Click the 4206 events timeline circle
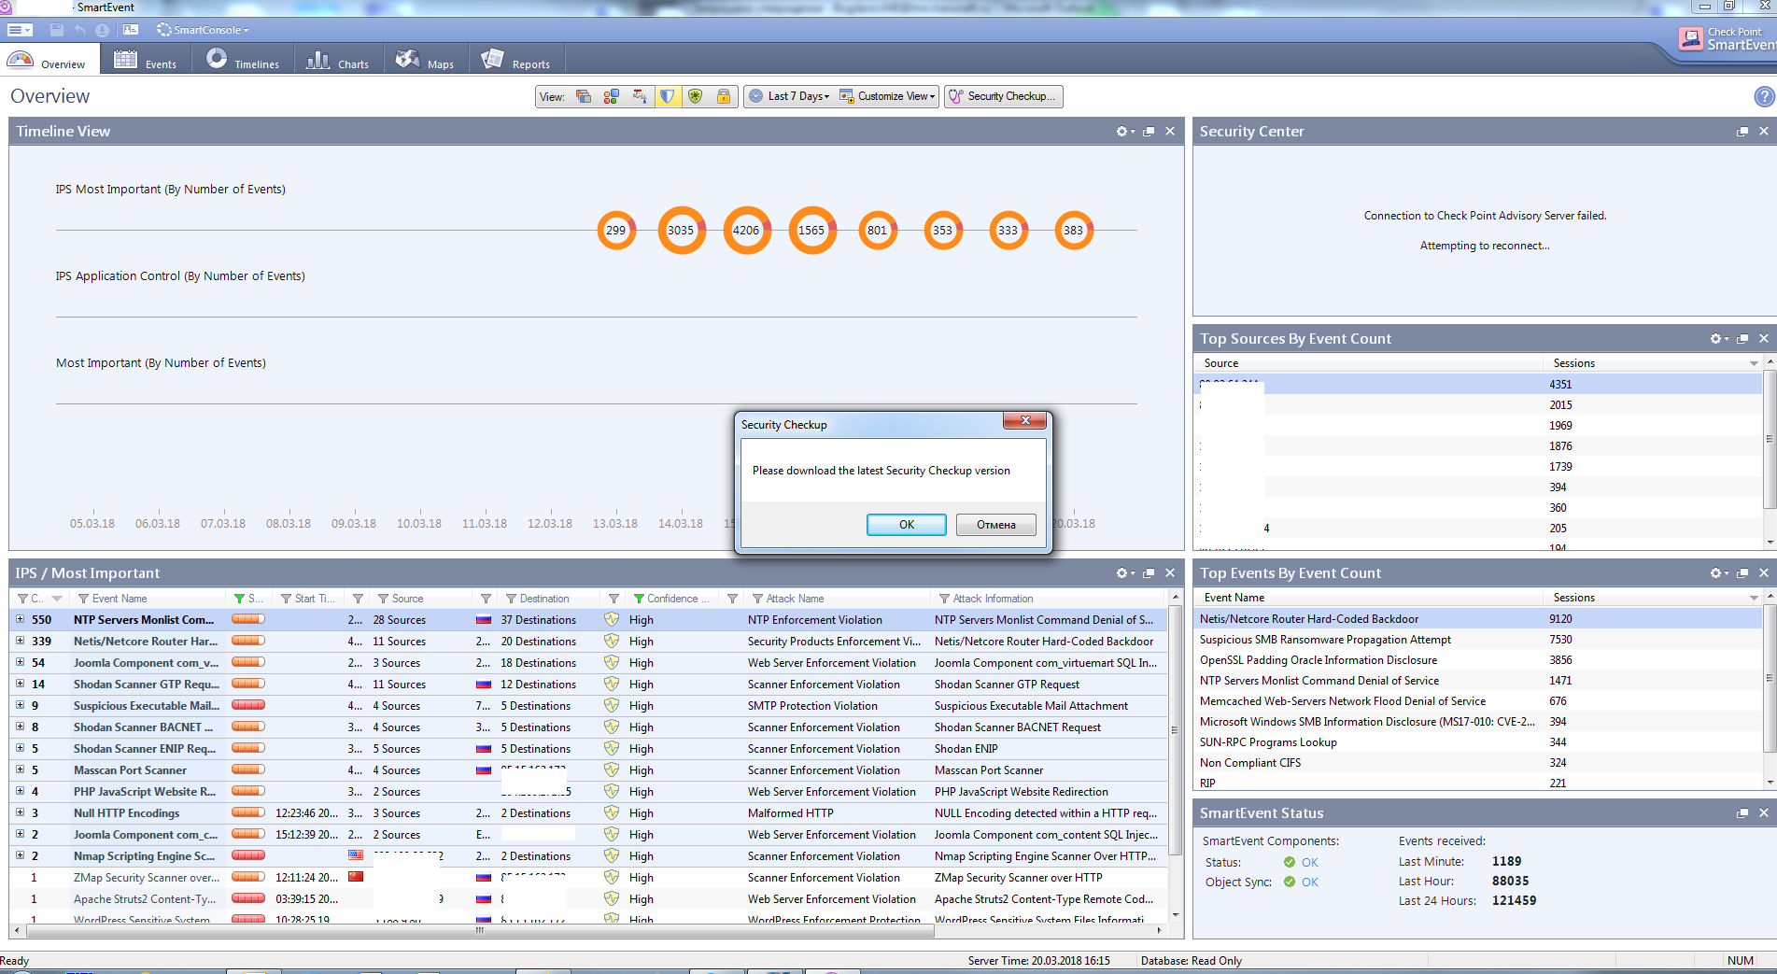The width and height of the screenshot is (1777, 974). (747, 230)
